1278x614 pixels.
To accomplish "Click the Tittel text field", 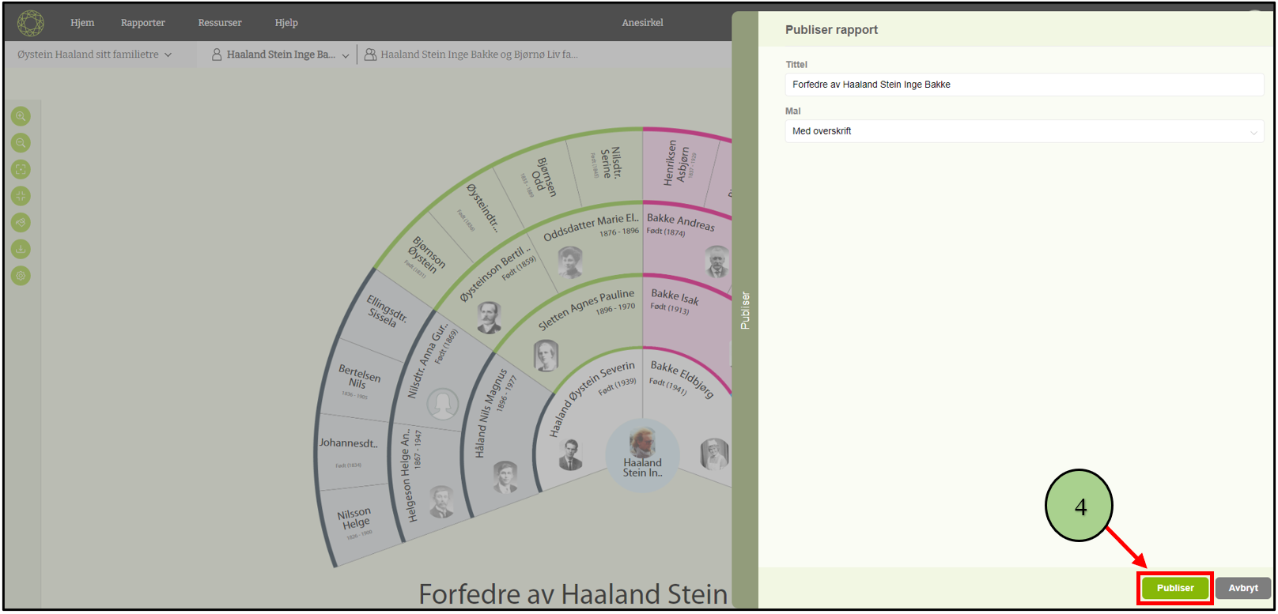I will [x=1023, y=85].
